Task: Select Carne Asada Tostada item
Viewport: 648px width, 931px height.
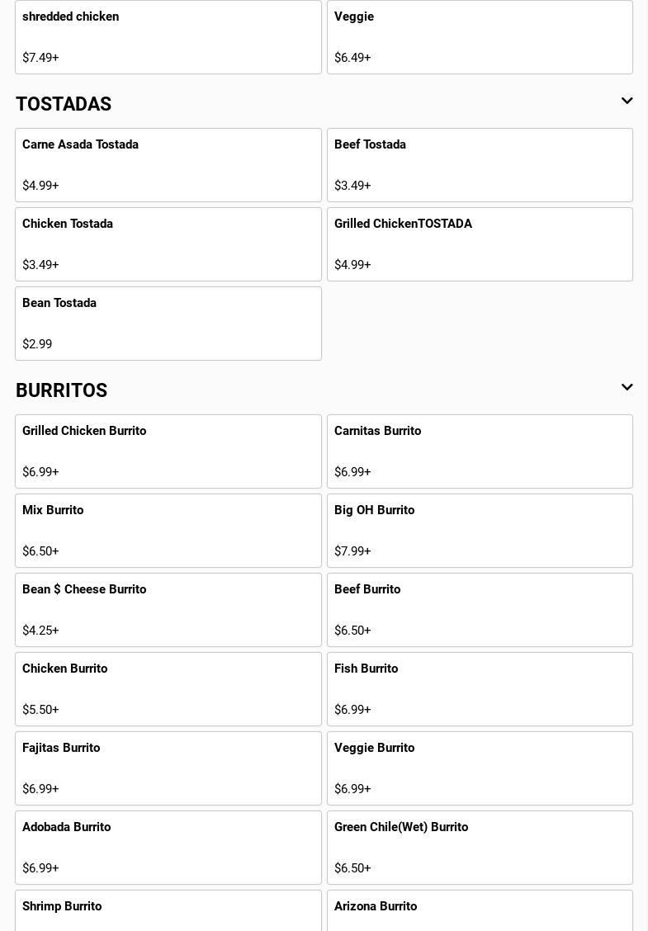Action: click(x=168, y=165)
